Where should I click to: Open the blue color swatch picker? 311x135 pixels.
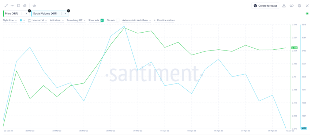[22, 20]
